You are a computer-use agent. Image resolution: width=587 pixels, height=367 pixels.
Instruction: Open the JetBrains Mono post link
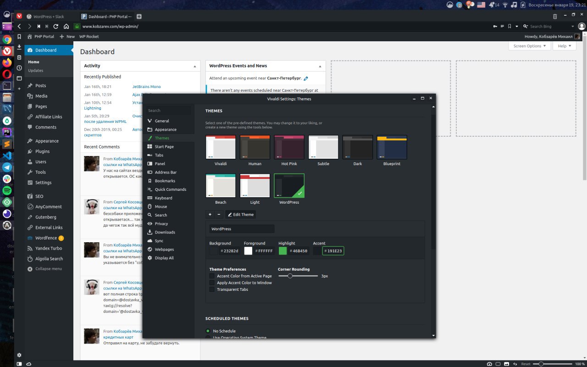pyautogui.click(x=146, y=87)
